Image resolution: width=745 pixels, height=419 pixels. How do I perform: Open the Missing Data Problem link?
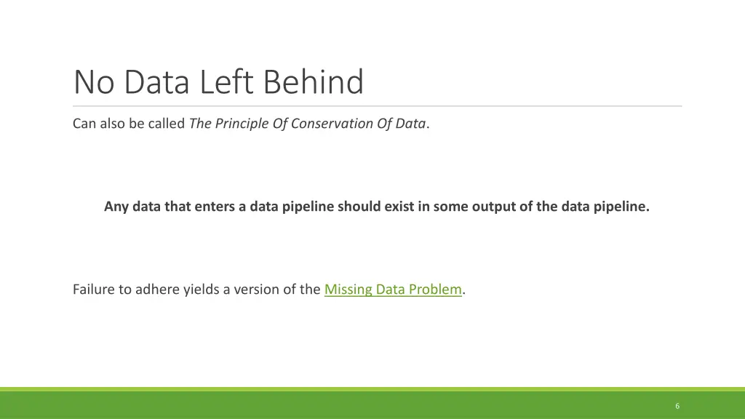click(393, 290)
